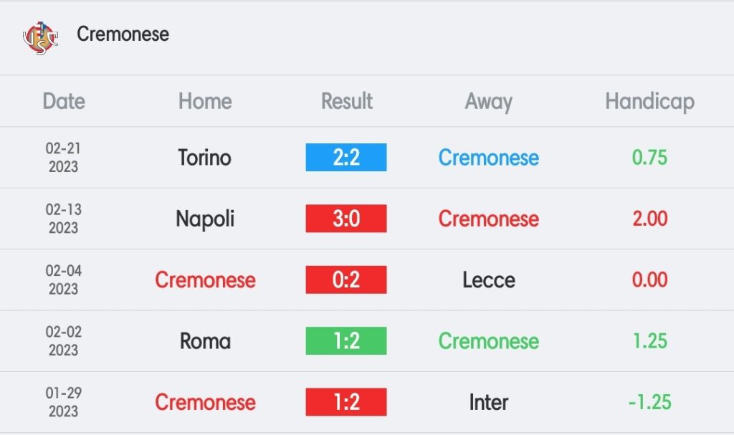The image size is (734, 435).
Task: Open the 0:2 result badge against Lecce
Action: coord(346,279)
